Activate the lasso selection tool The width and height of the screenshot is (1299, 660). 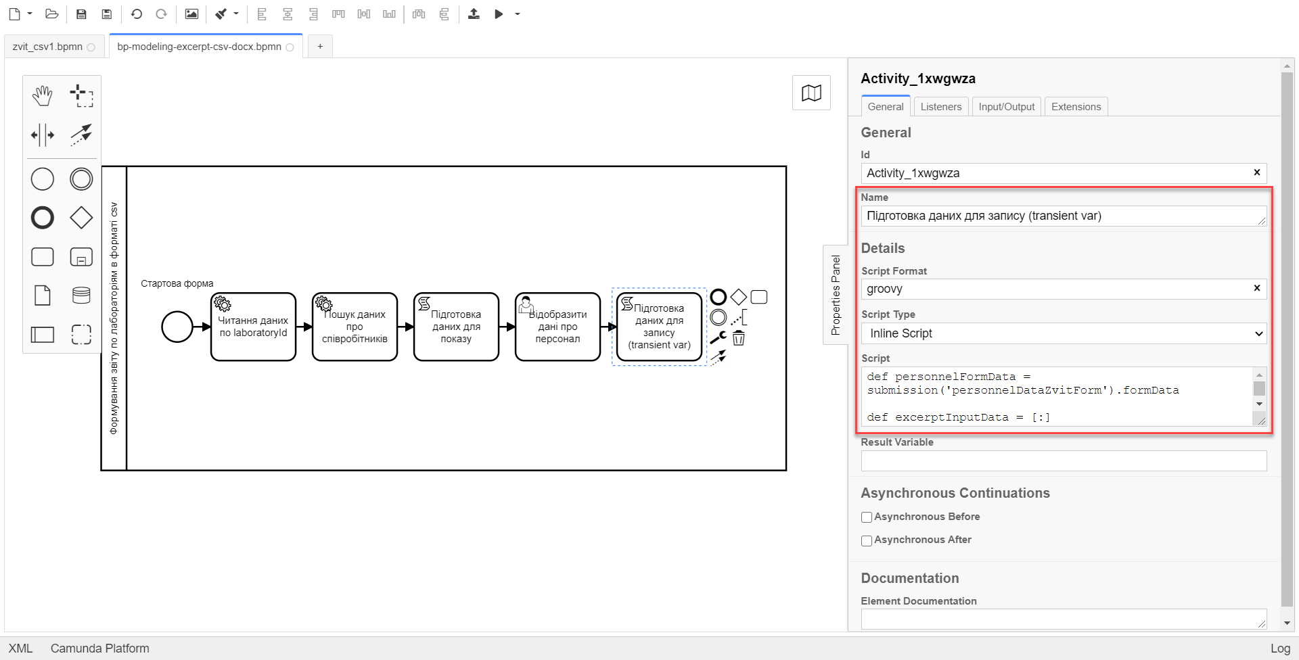pos(81,96)
